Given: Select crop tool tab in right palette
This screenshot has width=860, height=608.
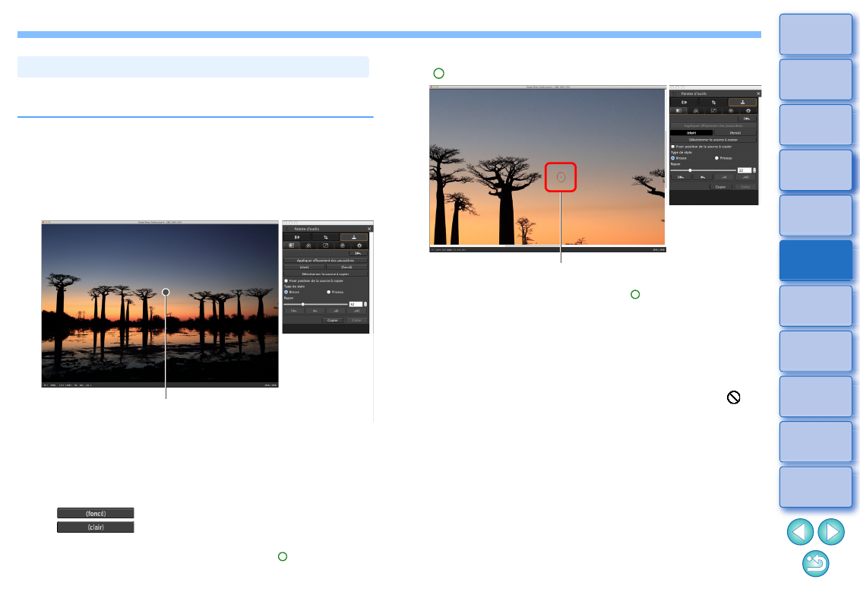Looking at the screenshot, I should pos(713,102).
